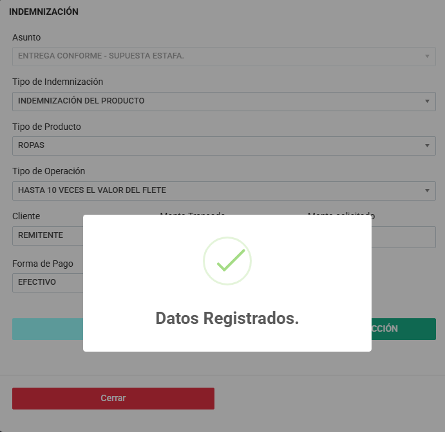This screenshot has width=445, height=432.
Task: Click the Monto solicitado input field
Action: (x=404, y=237)
